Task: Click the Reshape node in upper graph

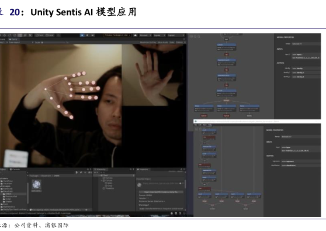Action: [226, 101]
